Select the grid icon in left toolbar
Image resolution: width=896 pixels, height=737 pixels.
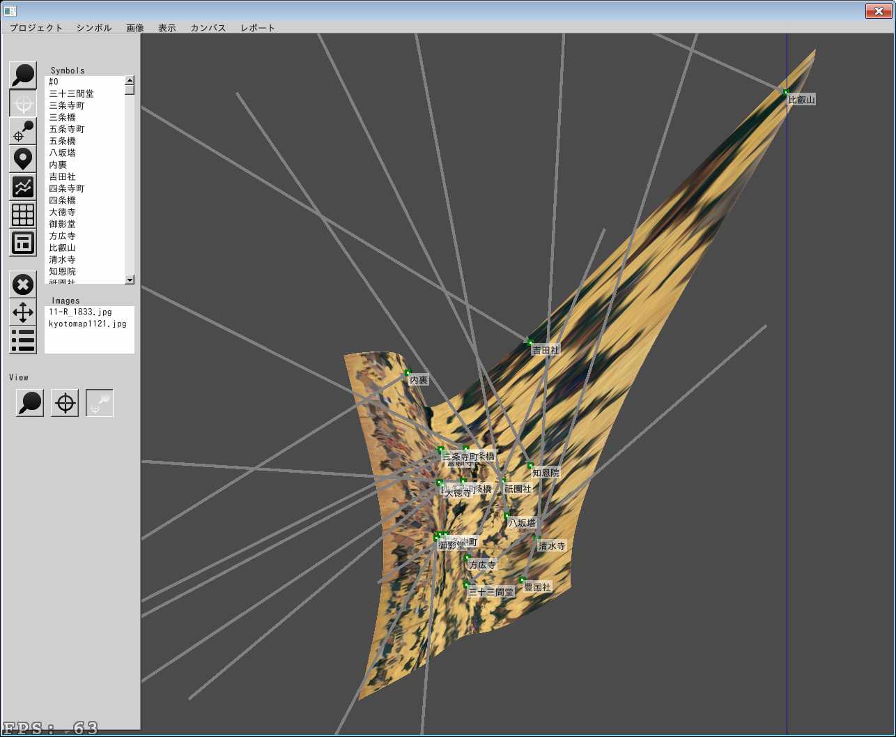pos(23,215)
